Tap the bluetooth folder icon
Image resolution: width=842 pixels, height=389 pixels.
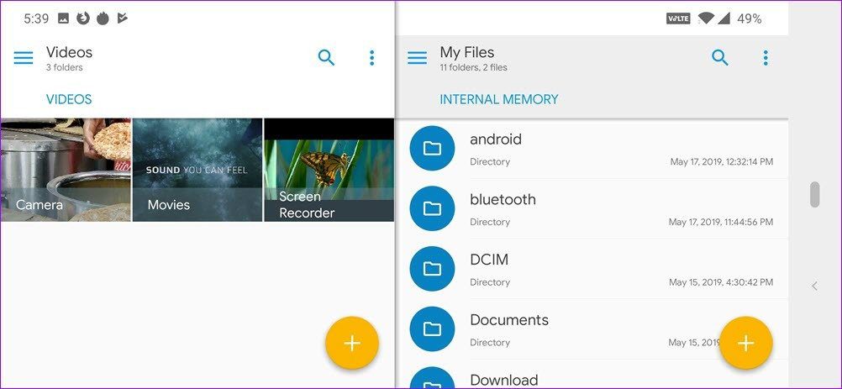point(432,208)
